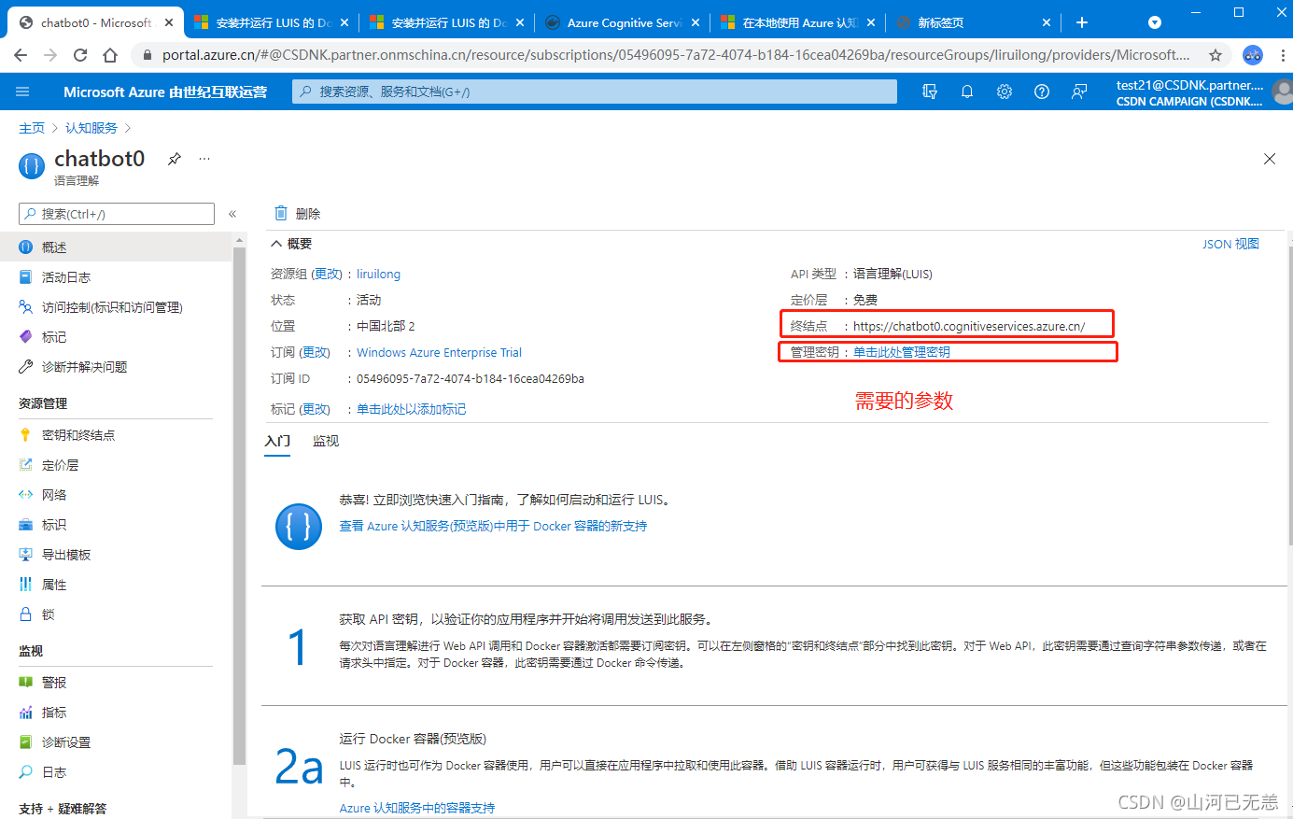
Task: Switch to the 入门 tab
Action: 277,441
